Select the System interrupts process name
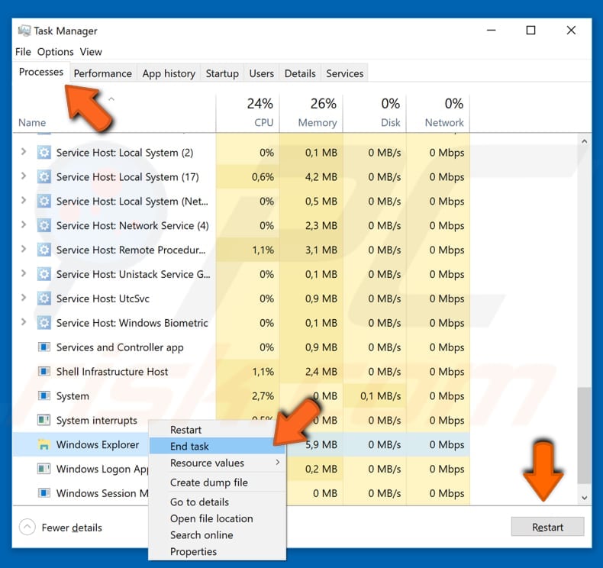Viewport: 603px width, 568px height. point(96,421)
